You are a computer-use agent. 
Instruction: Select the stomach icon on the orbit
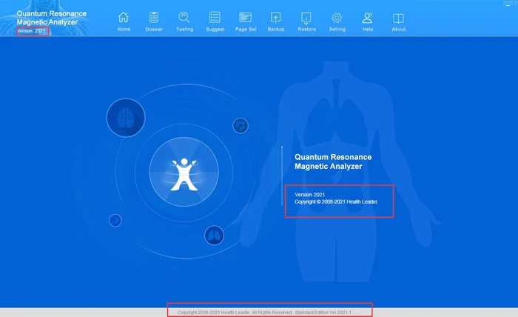pos(115,220)
